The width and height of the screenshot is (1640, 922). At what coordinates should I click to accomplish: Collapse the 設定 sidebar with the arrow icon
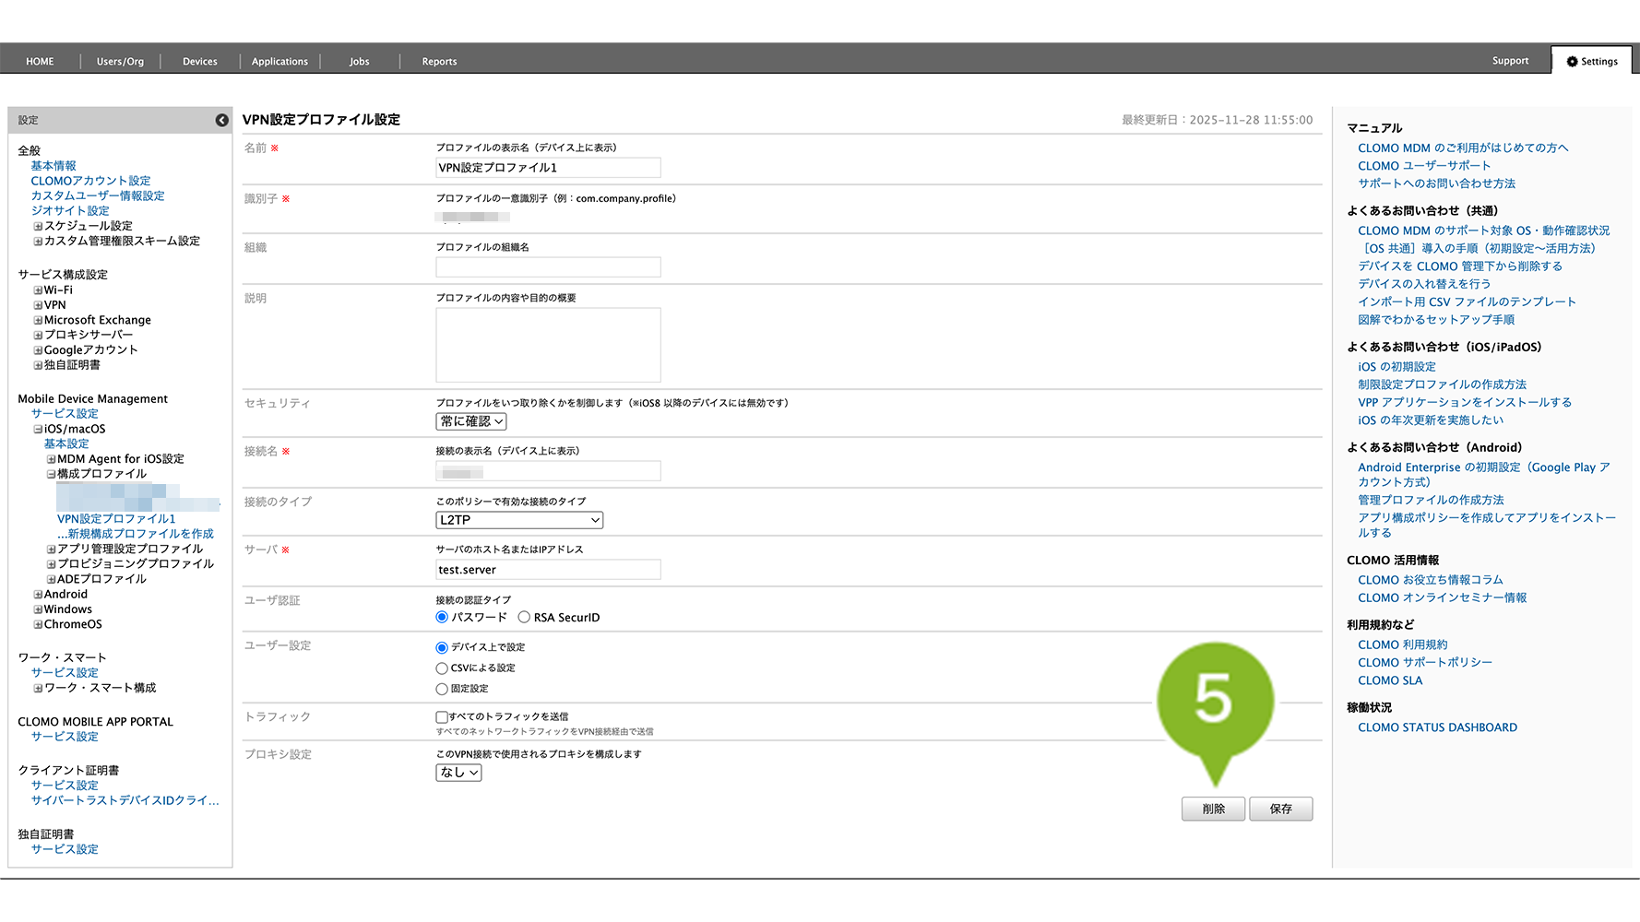tap(221, 120)
